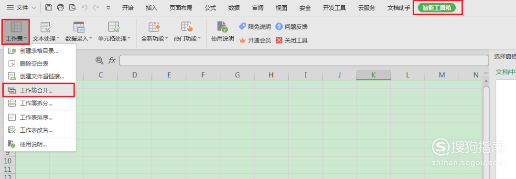The width and height of the screenshot is (516, 179).
Task: Click the 数据录入 icon
Action: pyautogui.click(x=79, y=27)
